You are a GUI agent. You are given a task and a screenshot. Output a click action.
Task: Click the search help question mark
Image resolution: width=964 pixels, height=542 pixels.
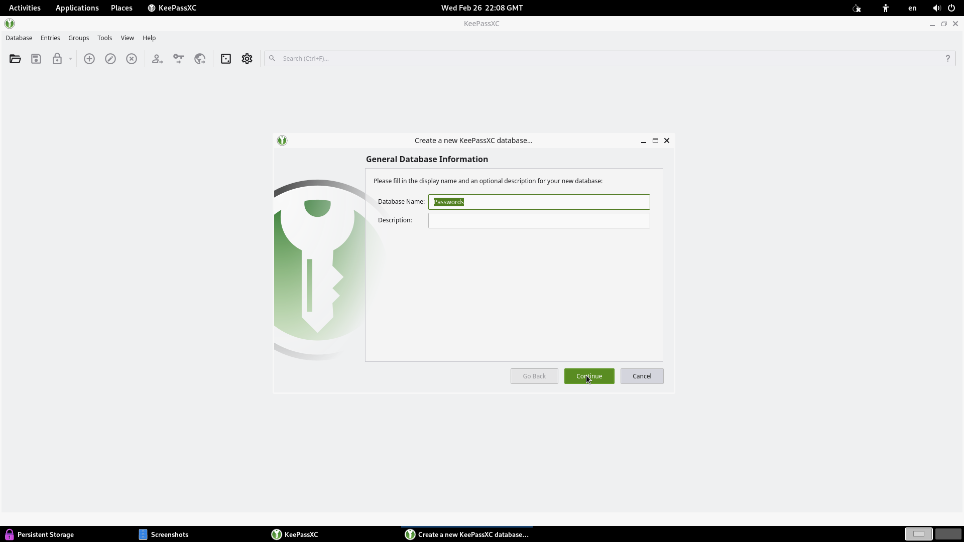click(947, 59)
